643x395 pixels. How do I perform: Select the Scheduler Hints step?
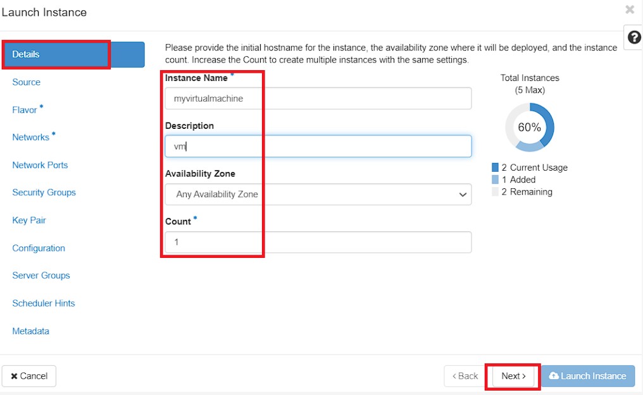[x=44, y=303]
